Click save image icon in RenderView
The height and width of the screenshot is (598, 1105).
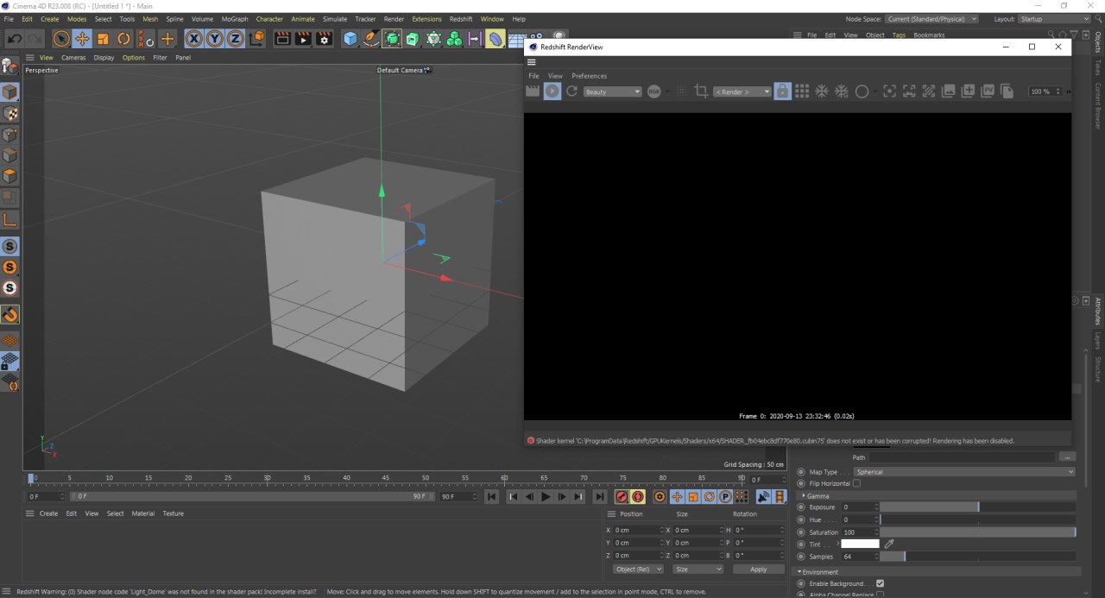tap(948, 91)
